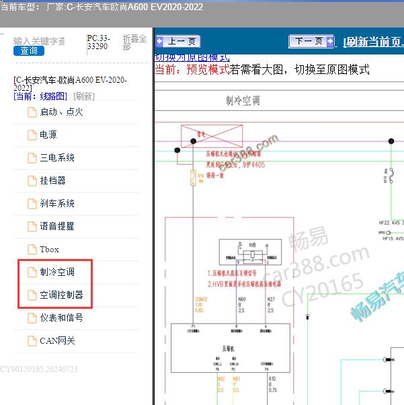Click the PC.33-33290 text

(x=98, y=42)
